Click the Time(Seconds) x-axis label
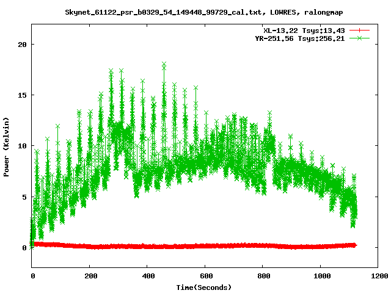This screenshot has height=293, width=391. click(205, 287)
